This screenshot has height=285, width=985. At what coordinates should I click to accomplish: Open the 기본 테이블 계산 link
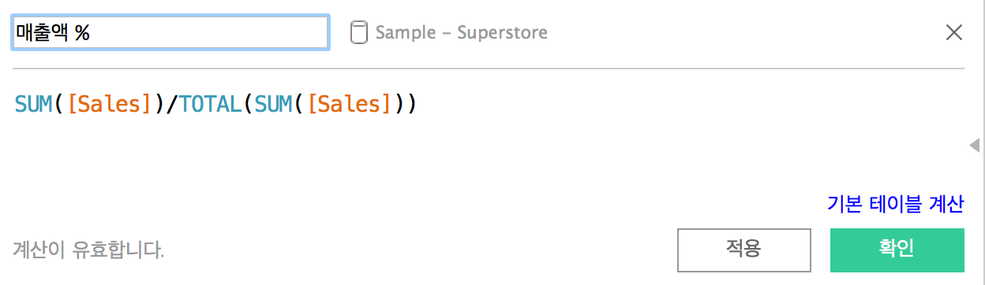pyautogui.click(x=895, y=204)
